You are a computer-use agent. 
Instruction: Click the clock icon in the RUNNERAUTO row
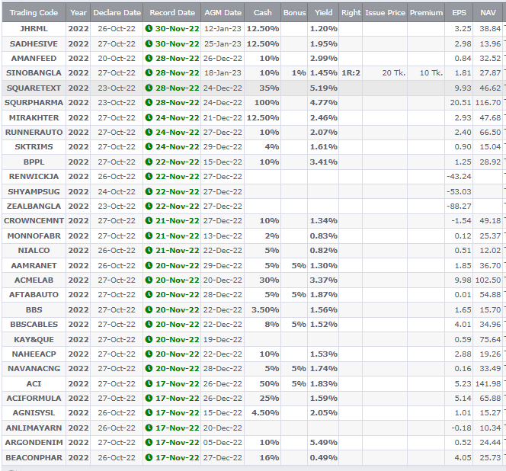(x=149, y=132)
